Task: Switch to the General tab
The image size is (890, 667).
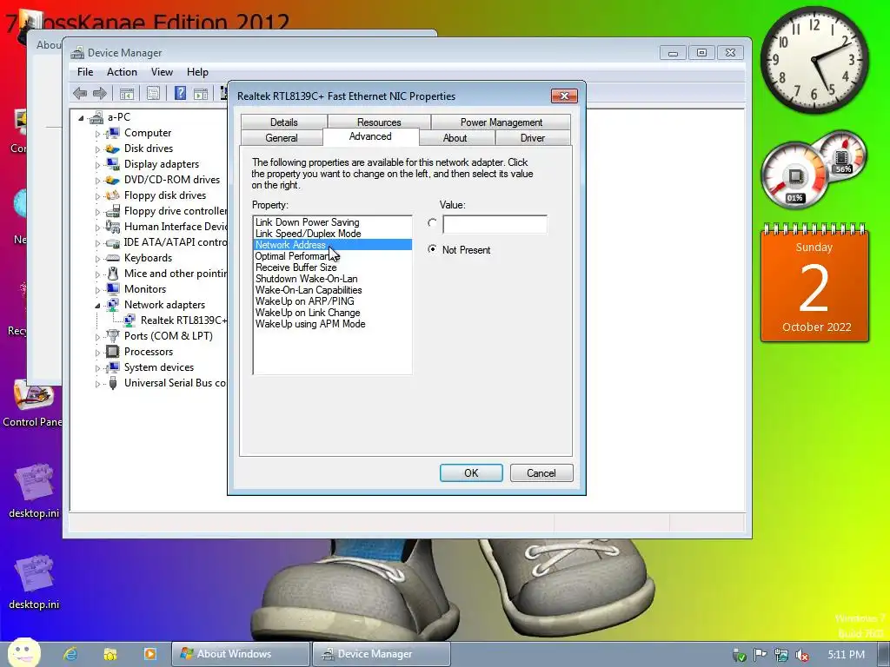Action: pos(282,138)
